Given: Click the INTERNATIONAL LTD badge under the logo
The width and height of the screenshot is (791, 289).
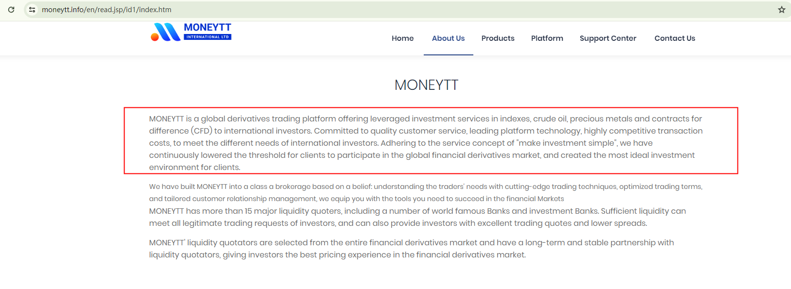Looking at the screenshot, I should pyautogui.click(x=207, y=37).
